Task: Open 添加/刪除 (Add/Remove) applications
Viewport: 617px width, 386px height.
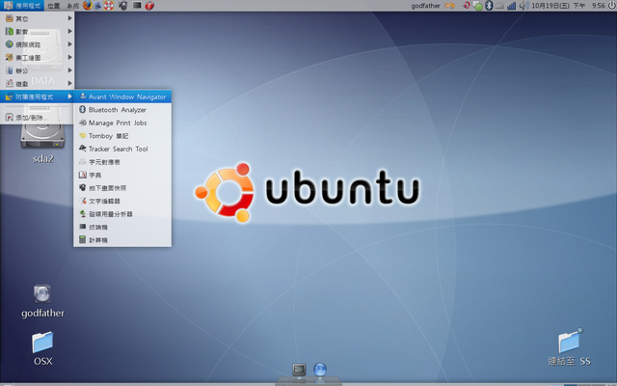Action: pyautogui.click(x=38, y=118)
